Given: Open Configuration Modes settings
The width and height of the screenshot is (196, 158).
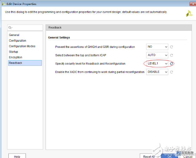Looking at the screenshot, I should 22,46.
